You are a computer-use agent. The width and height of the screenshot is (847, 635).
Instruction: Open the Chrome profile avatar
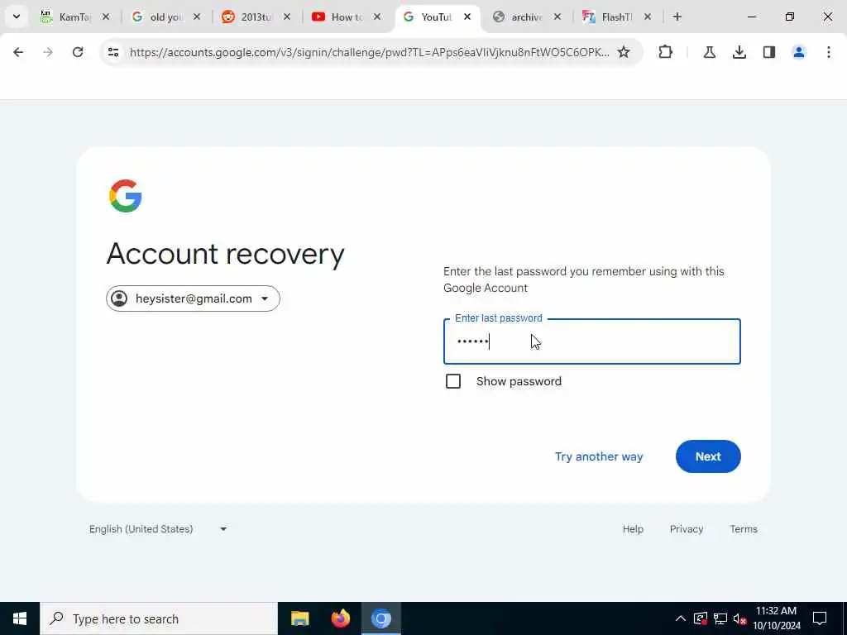(799, 52)
